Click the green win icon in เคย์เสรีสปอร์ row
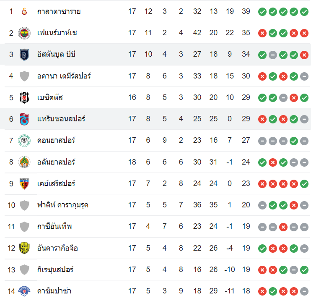Screen dimensions: 311x301 point(304,184)
